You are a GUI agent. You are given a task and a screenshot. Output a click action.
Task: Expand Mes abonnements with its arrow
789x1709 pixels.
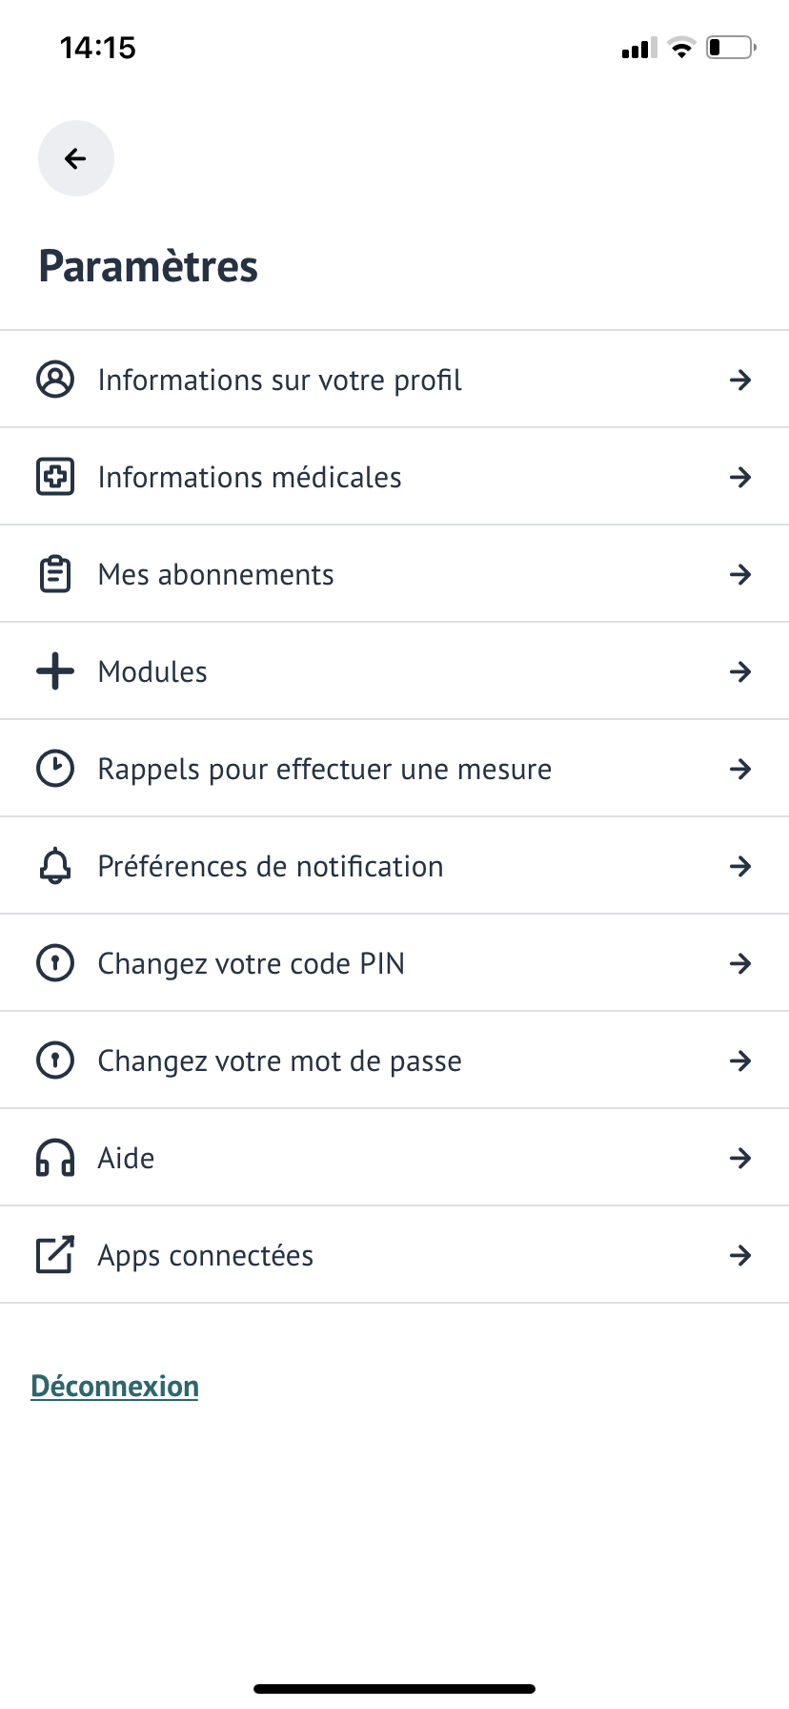click(x=740, y=575)
